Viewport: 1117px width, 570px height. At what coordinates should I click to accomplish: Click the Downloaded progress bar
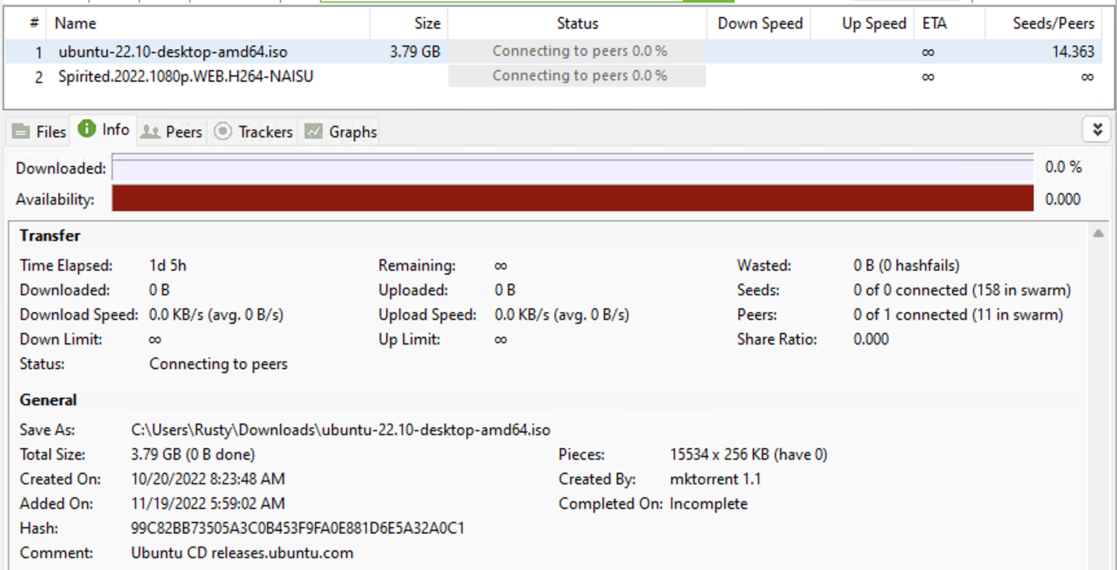point(573,168)
